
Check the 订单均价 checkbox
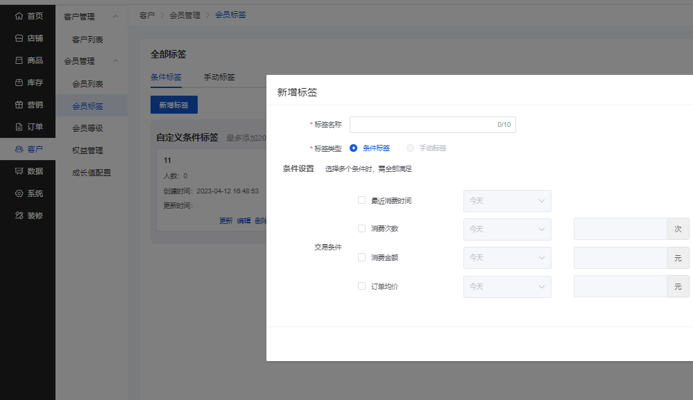tap(361, 286)
